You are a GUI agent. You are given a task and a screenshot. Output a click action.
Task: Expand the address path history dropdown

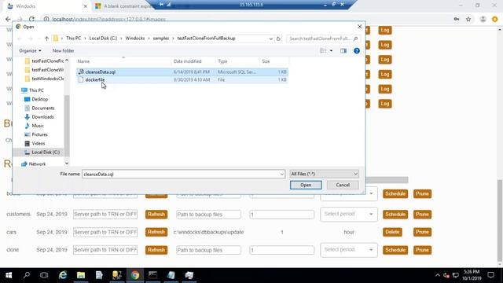[x=270, y=39]
